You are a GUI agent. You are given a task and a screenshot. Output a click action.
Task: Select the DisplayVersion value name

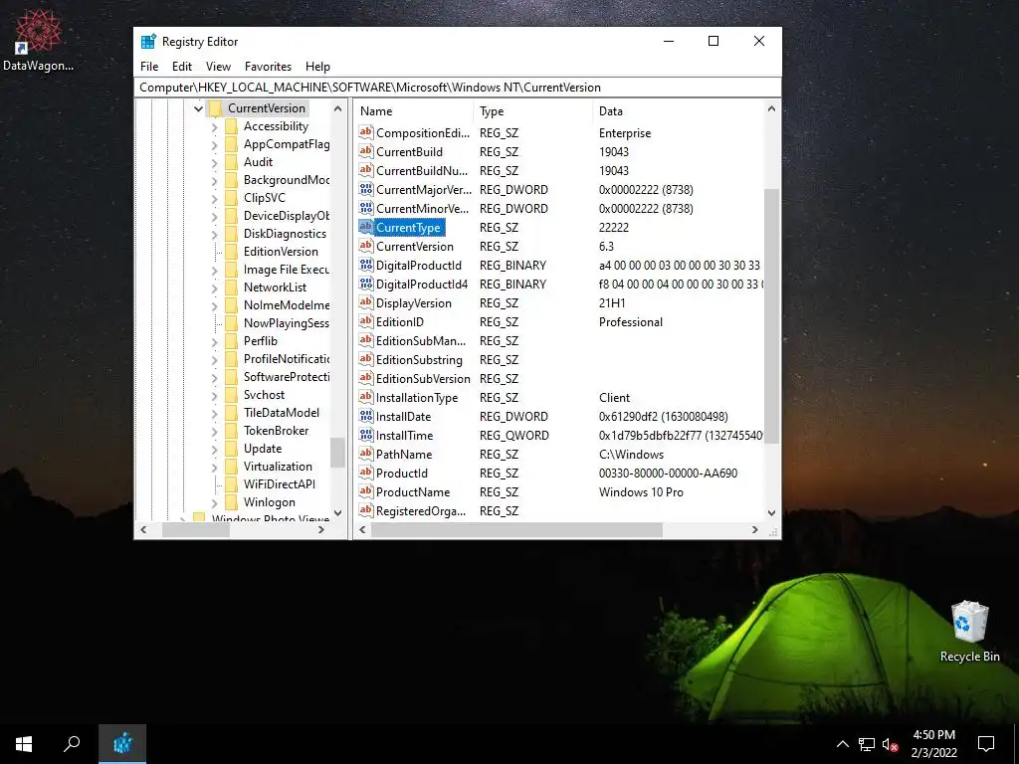pyautogui.click(x=413, y=303)
